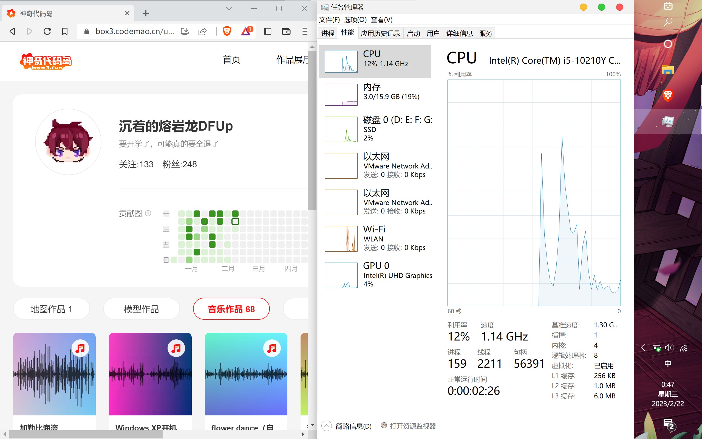Image resolution: width=702 pixels, height=439 pixels.
Task: Toggle the 中 input method indicator
Action: (x=668, y=364)
